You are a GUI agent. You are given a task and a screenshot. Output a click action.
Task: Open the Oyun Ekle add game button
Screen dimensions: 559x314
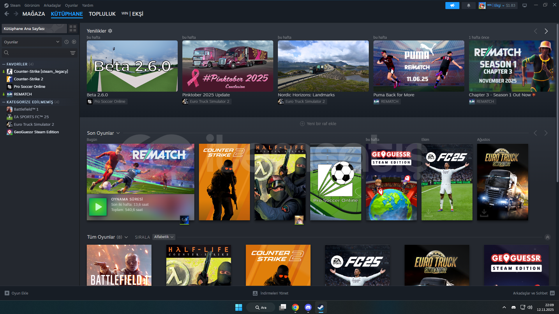click(17, 293)
